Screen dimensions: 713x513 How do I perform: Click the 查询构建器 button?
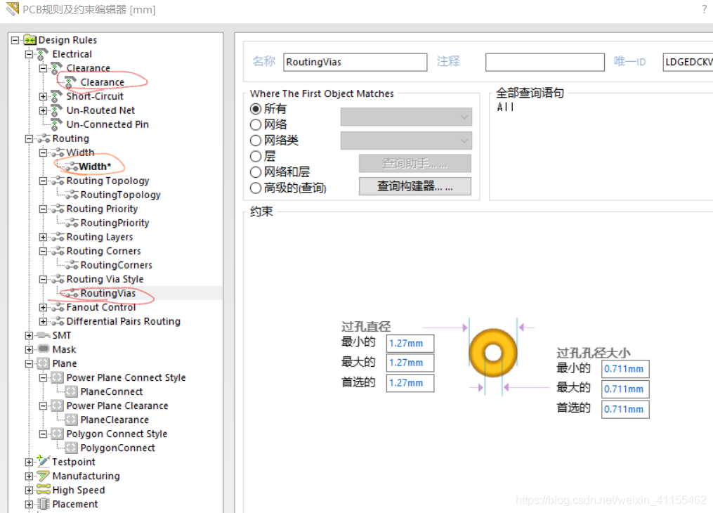(x=414, y=186)
